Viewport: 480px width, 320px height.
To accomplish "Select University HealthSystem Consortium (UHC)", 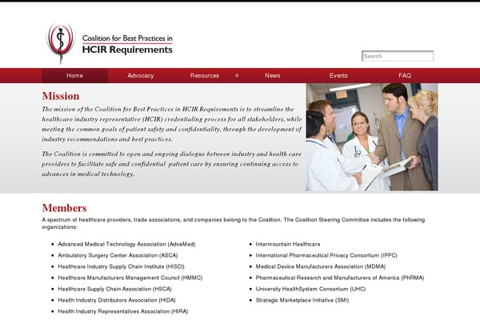I will pos(310,289).
